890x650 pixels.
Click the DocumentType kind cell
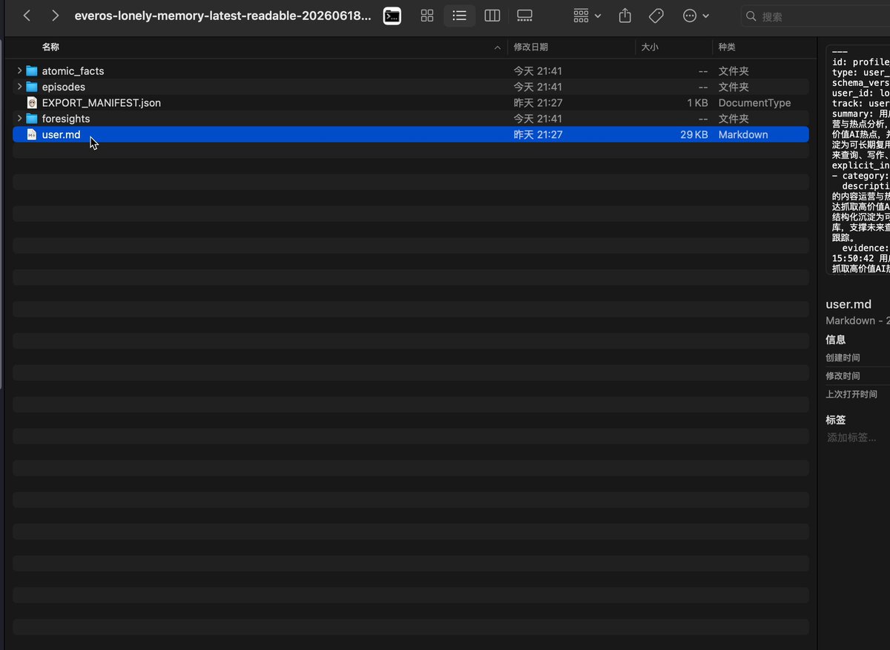click(x=754, y=102)
